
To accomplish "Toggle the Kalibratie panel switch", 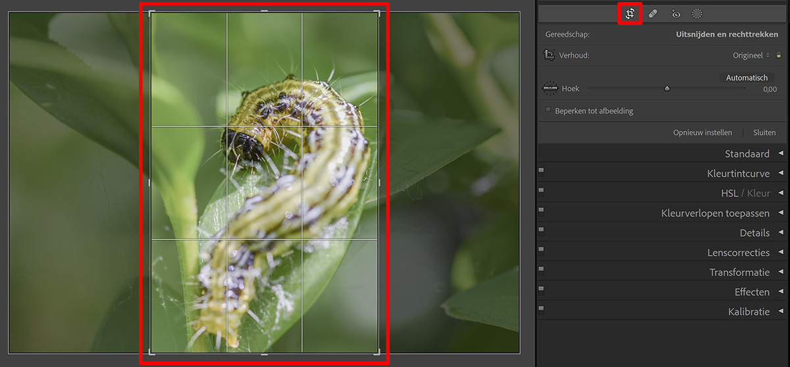I will 541,309.
